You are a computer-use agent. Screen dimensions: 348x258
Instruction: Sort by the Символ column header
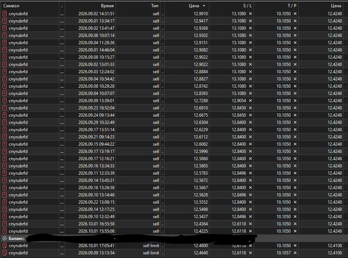[x=11, y=6]
